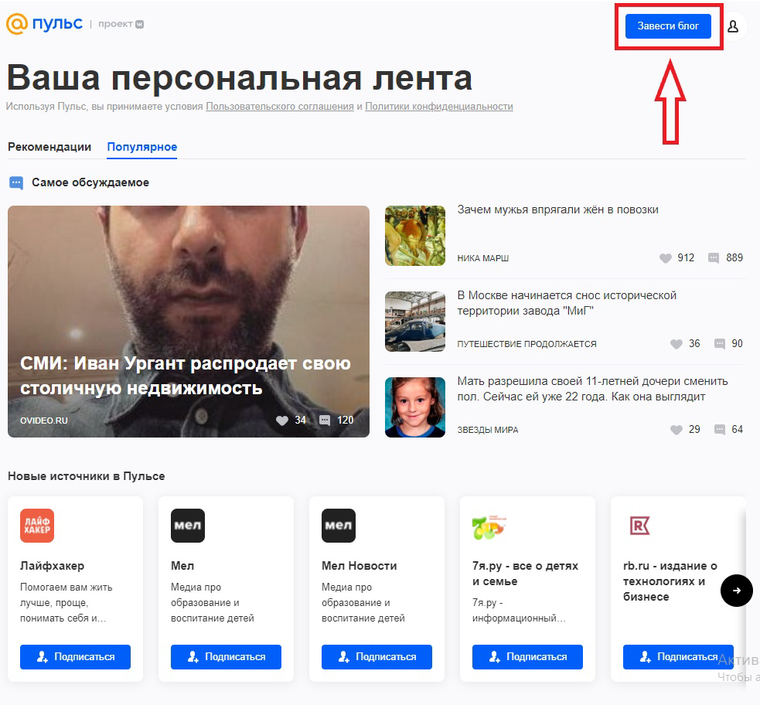Like the Зачем мужья впрягали жён article

pyautogui.click(x=666, y=258)
